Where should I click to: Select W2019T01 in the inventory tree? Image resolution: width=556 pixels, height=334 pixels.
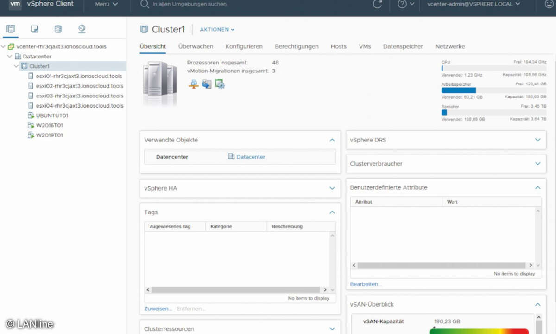(50, 135)
